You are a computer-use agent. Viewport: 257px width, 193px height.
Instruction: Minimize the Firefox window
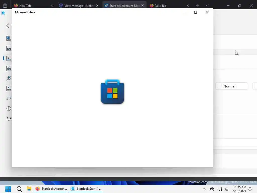click(228, 6)
